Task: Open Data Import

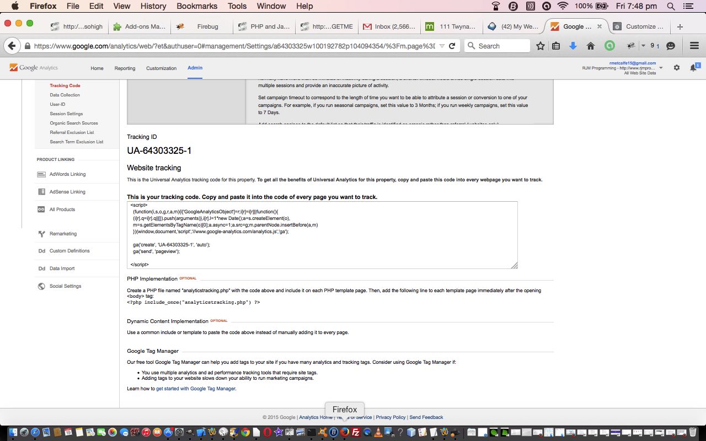Action: coord(62,268)
